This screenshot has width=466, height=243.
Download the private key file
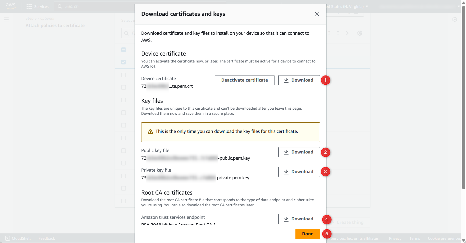point(299,172)
